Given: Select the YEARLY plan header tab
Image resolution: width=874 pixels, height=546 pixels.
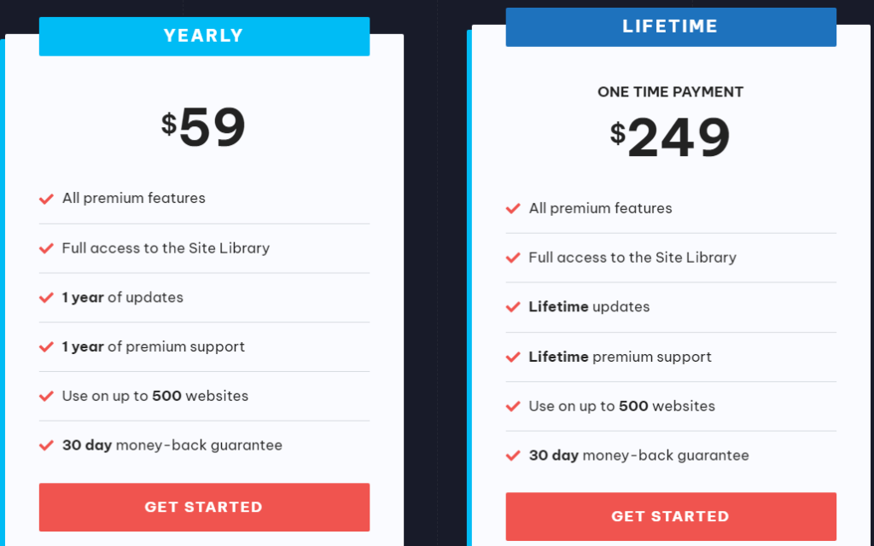Looking at the screenshot, I should tap(204, 36).
